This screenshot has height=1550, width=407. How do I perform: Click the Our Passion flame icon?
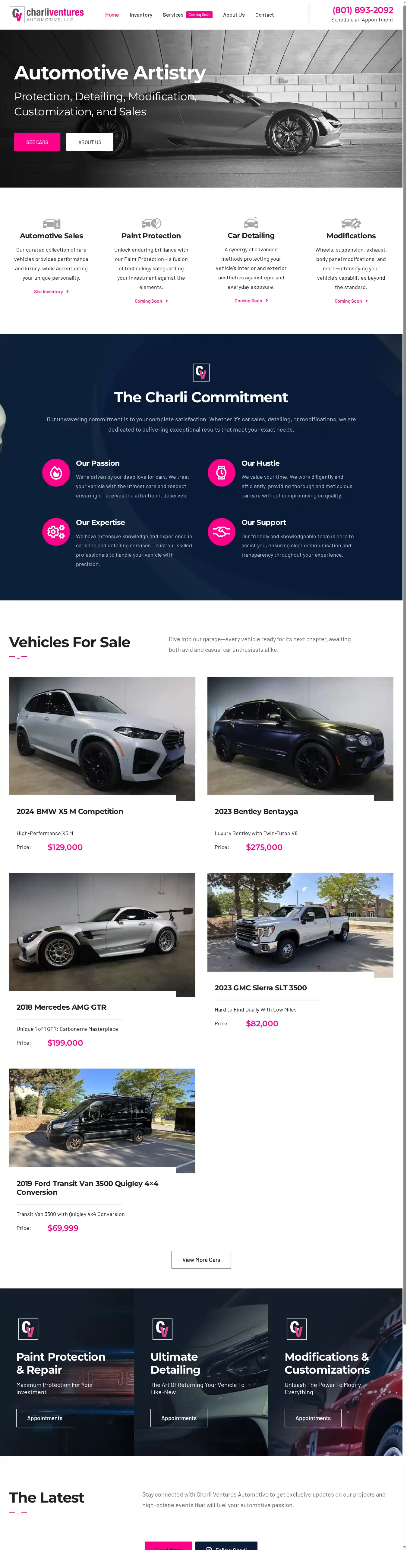pos(56,473)
